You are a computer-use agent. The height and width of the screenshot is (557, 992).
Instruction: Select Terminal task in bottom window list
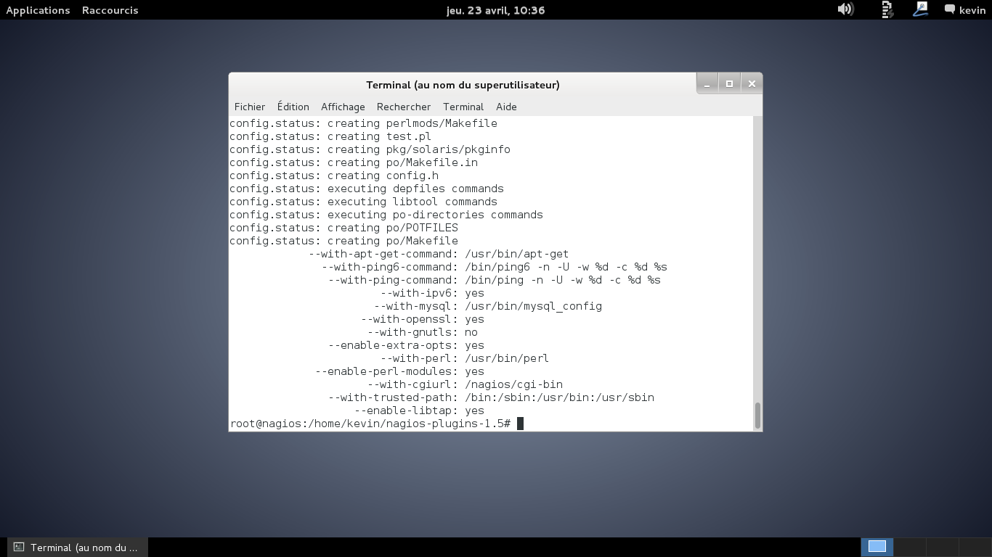tap(77, 548)
